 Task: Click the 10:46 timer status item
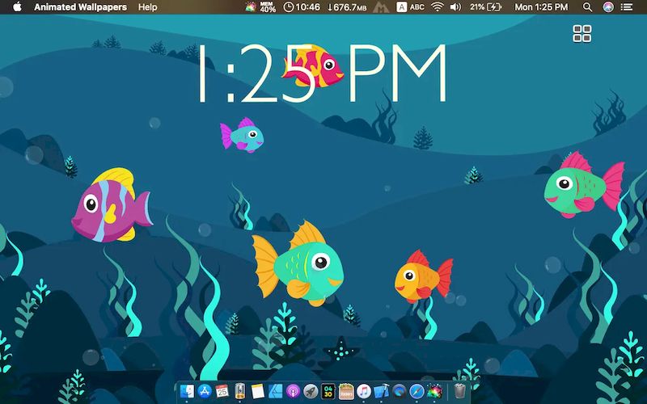(x=302, y=6)
